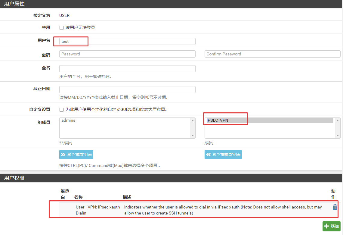
Task: Click the Confirm Password field
Action: pos(272,54)
